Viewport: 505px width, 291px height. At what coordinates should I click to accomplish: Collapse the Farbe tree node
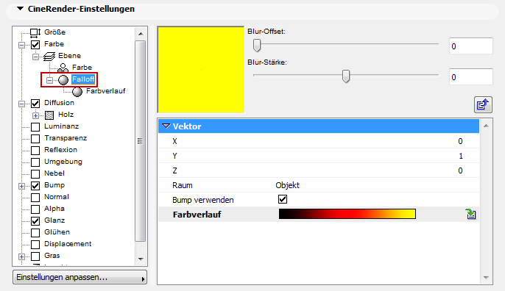tap(21, 45)
